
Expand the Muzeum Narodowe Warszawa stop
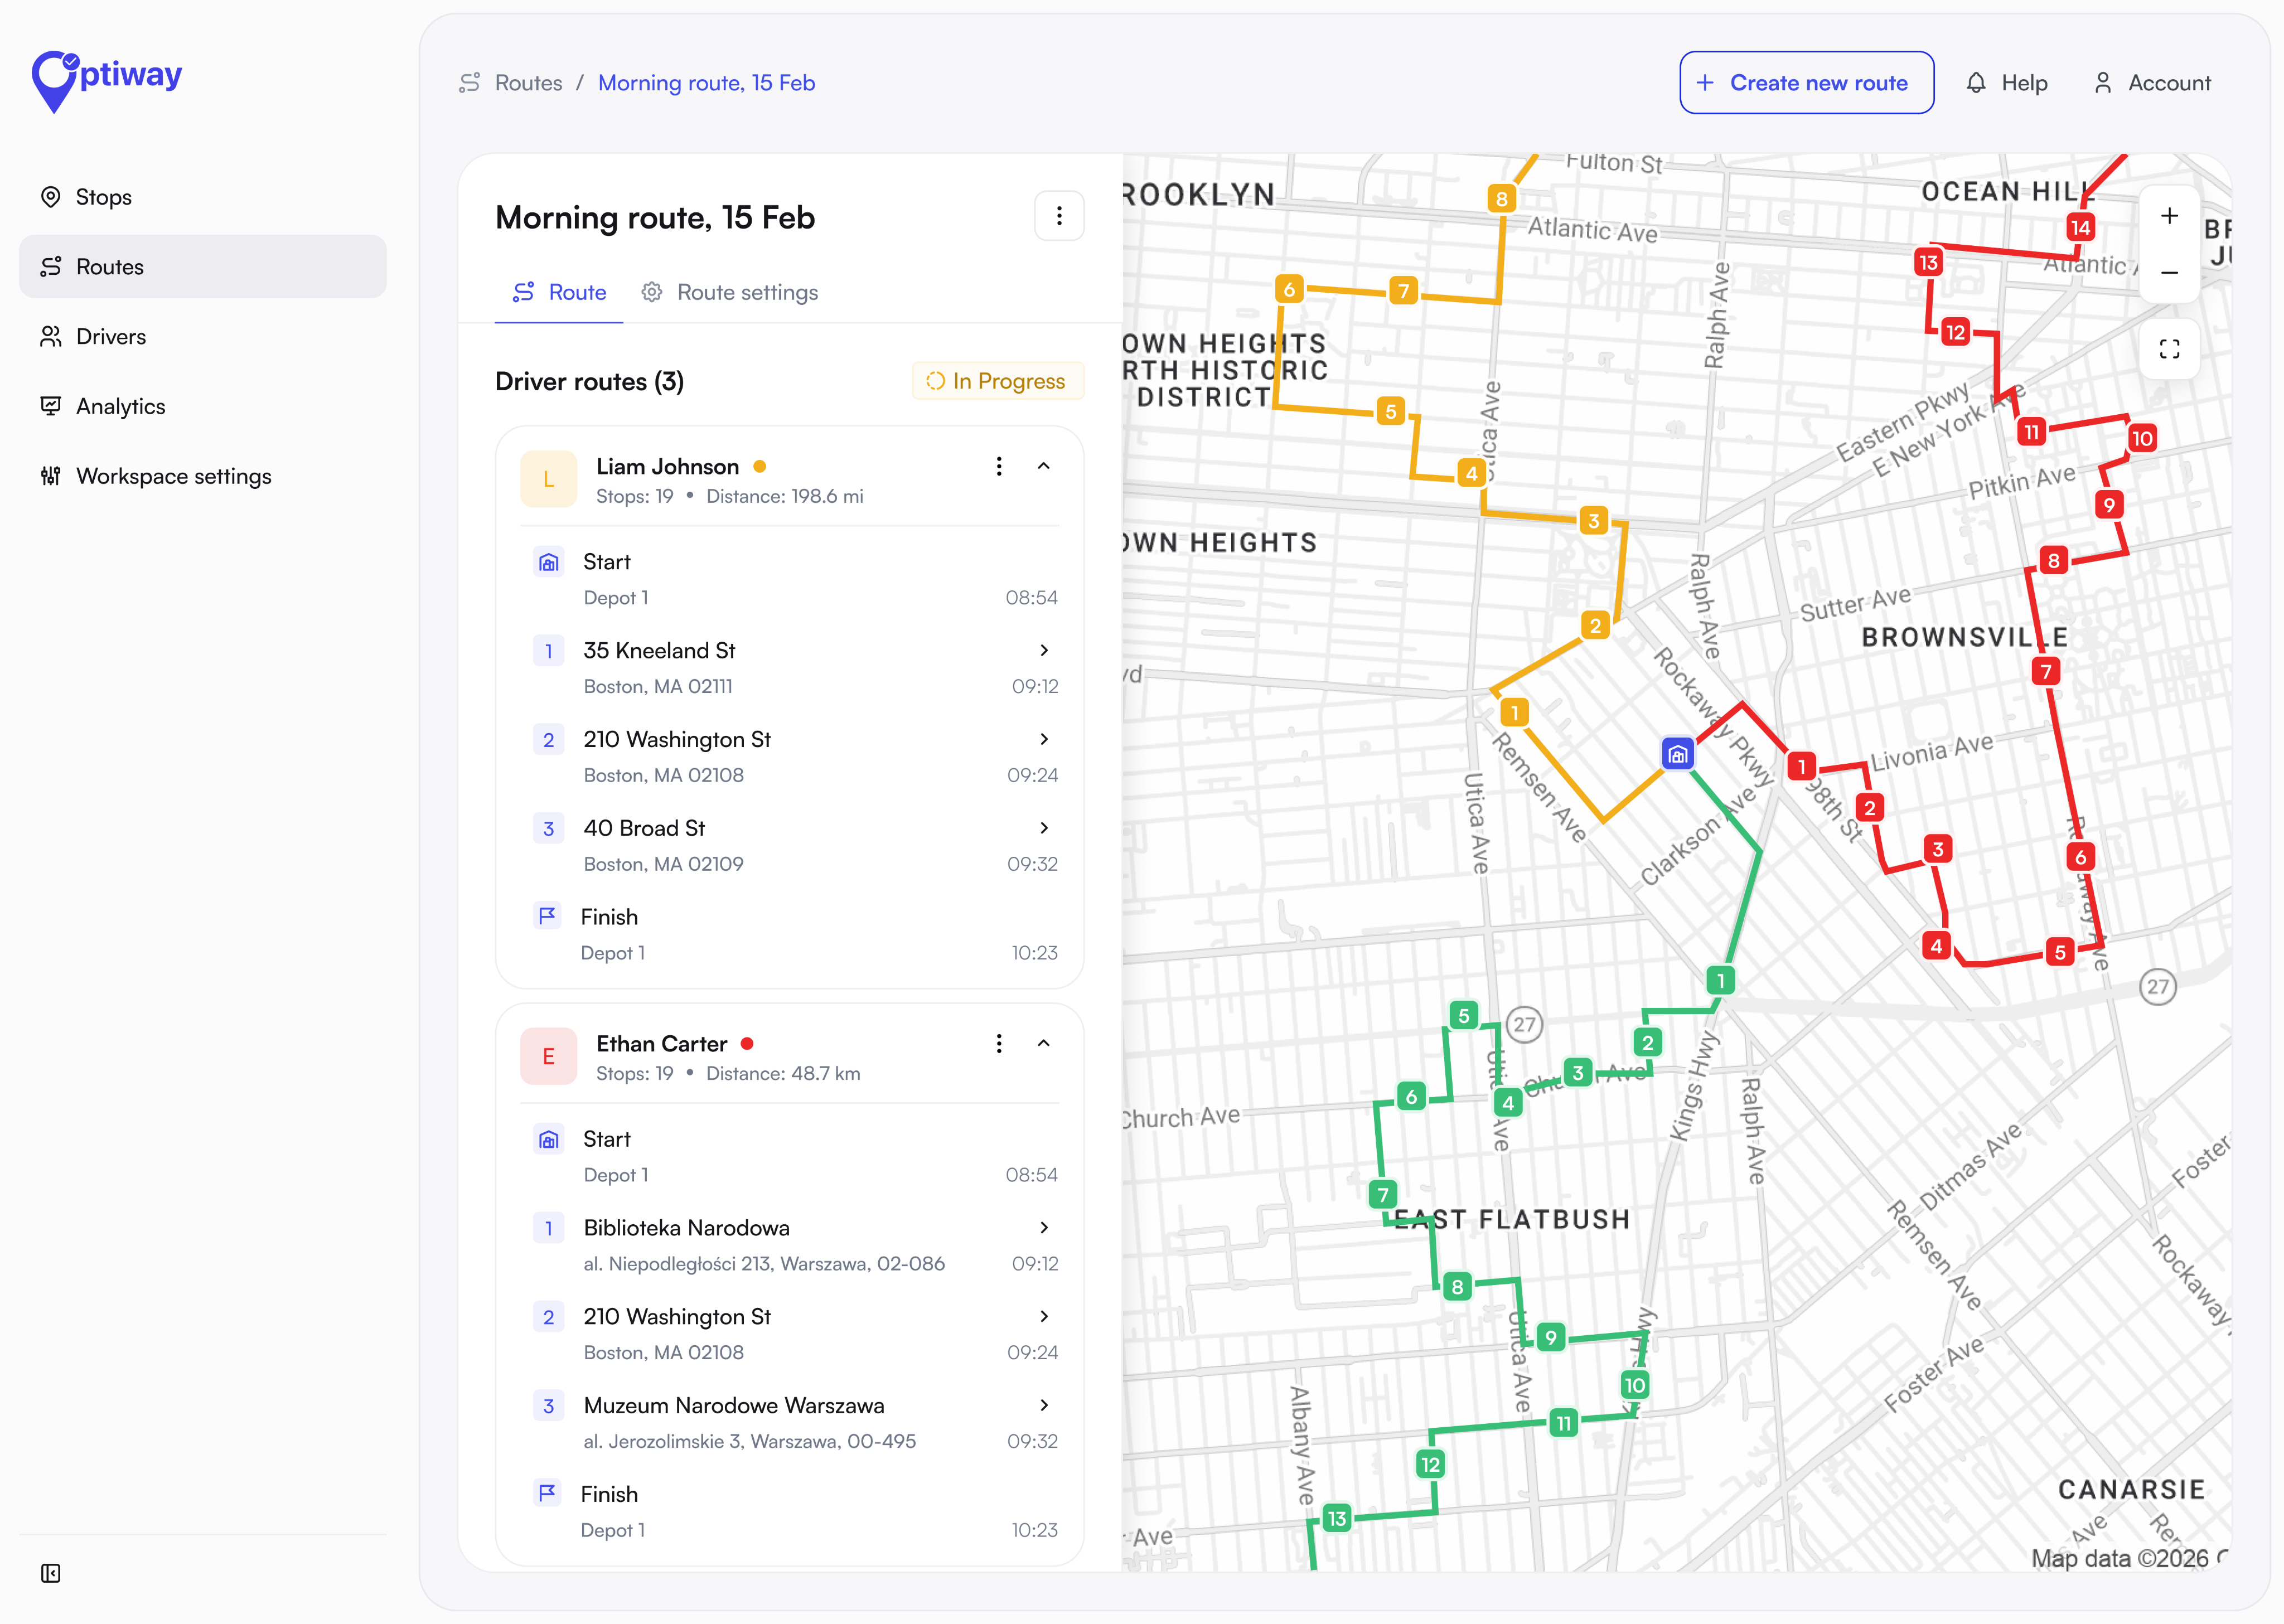coord(1044,1406)
